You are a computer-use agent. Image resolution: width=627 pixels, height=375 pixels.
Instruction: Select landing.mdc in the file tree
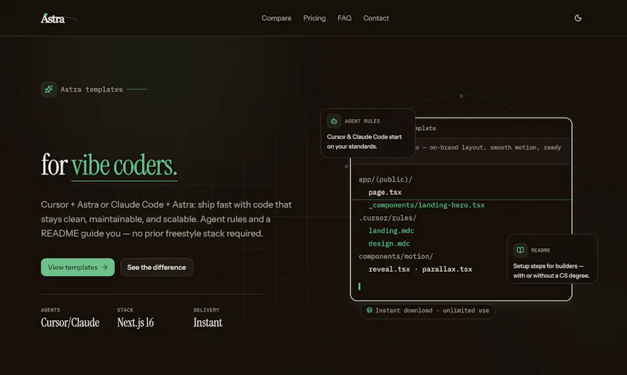point(391,231)
